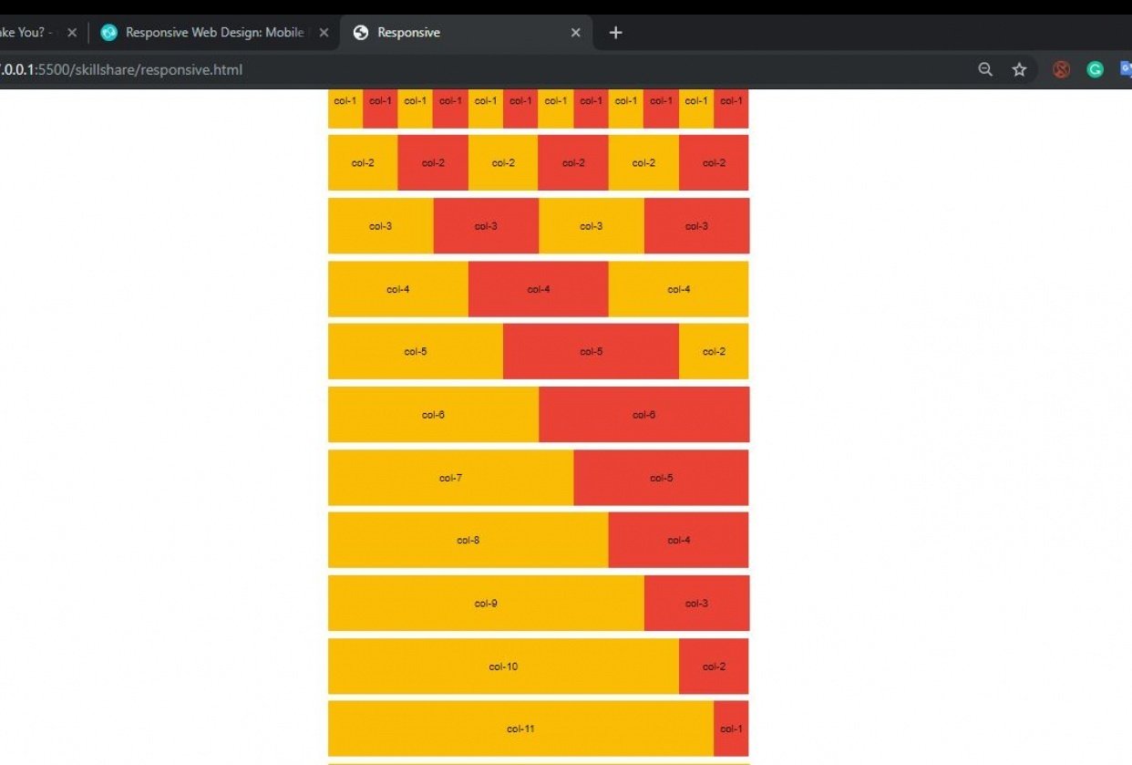This screenshot has width=1132, height=765.
Task: Click the URL in the address bar
Action: pos(128,69)
